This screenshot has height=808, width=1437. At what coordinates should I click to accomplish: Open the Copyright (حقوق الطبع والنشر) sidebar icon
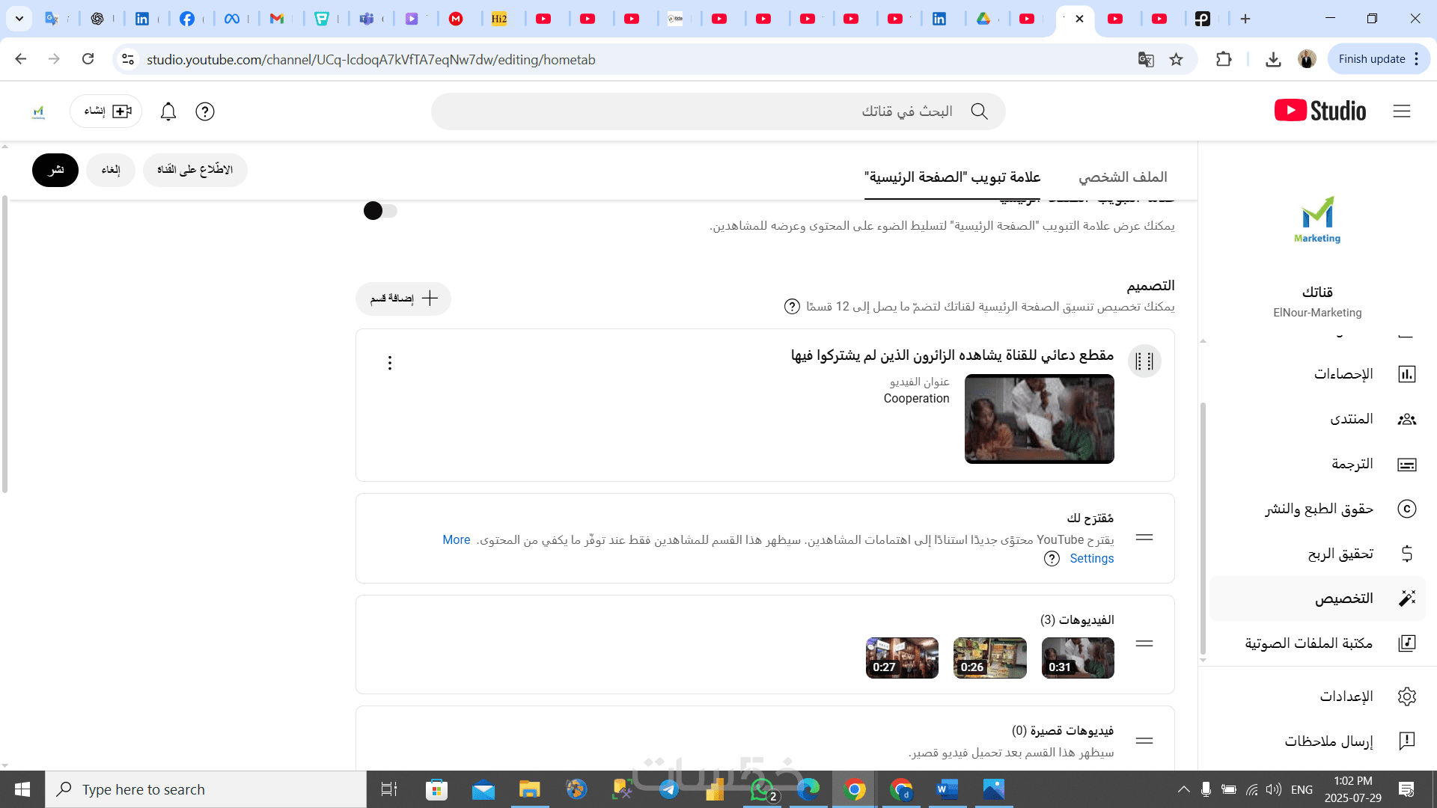1406,509
